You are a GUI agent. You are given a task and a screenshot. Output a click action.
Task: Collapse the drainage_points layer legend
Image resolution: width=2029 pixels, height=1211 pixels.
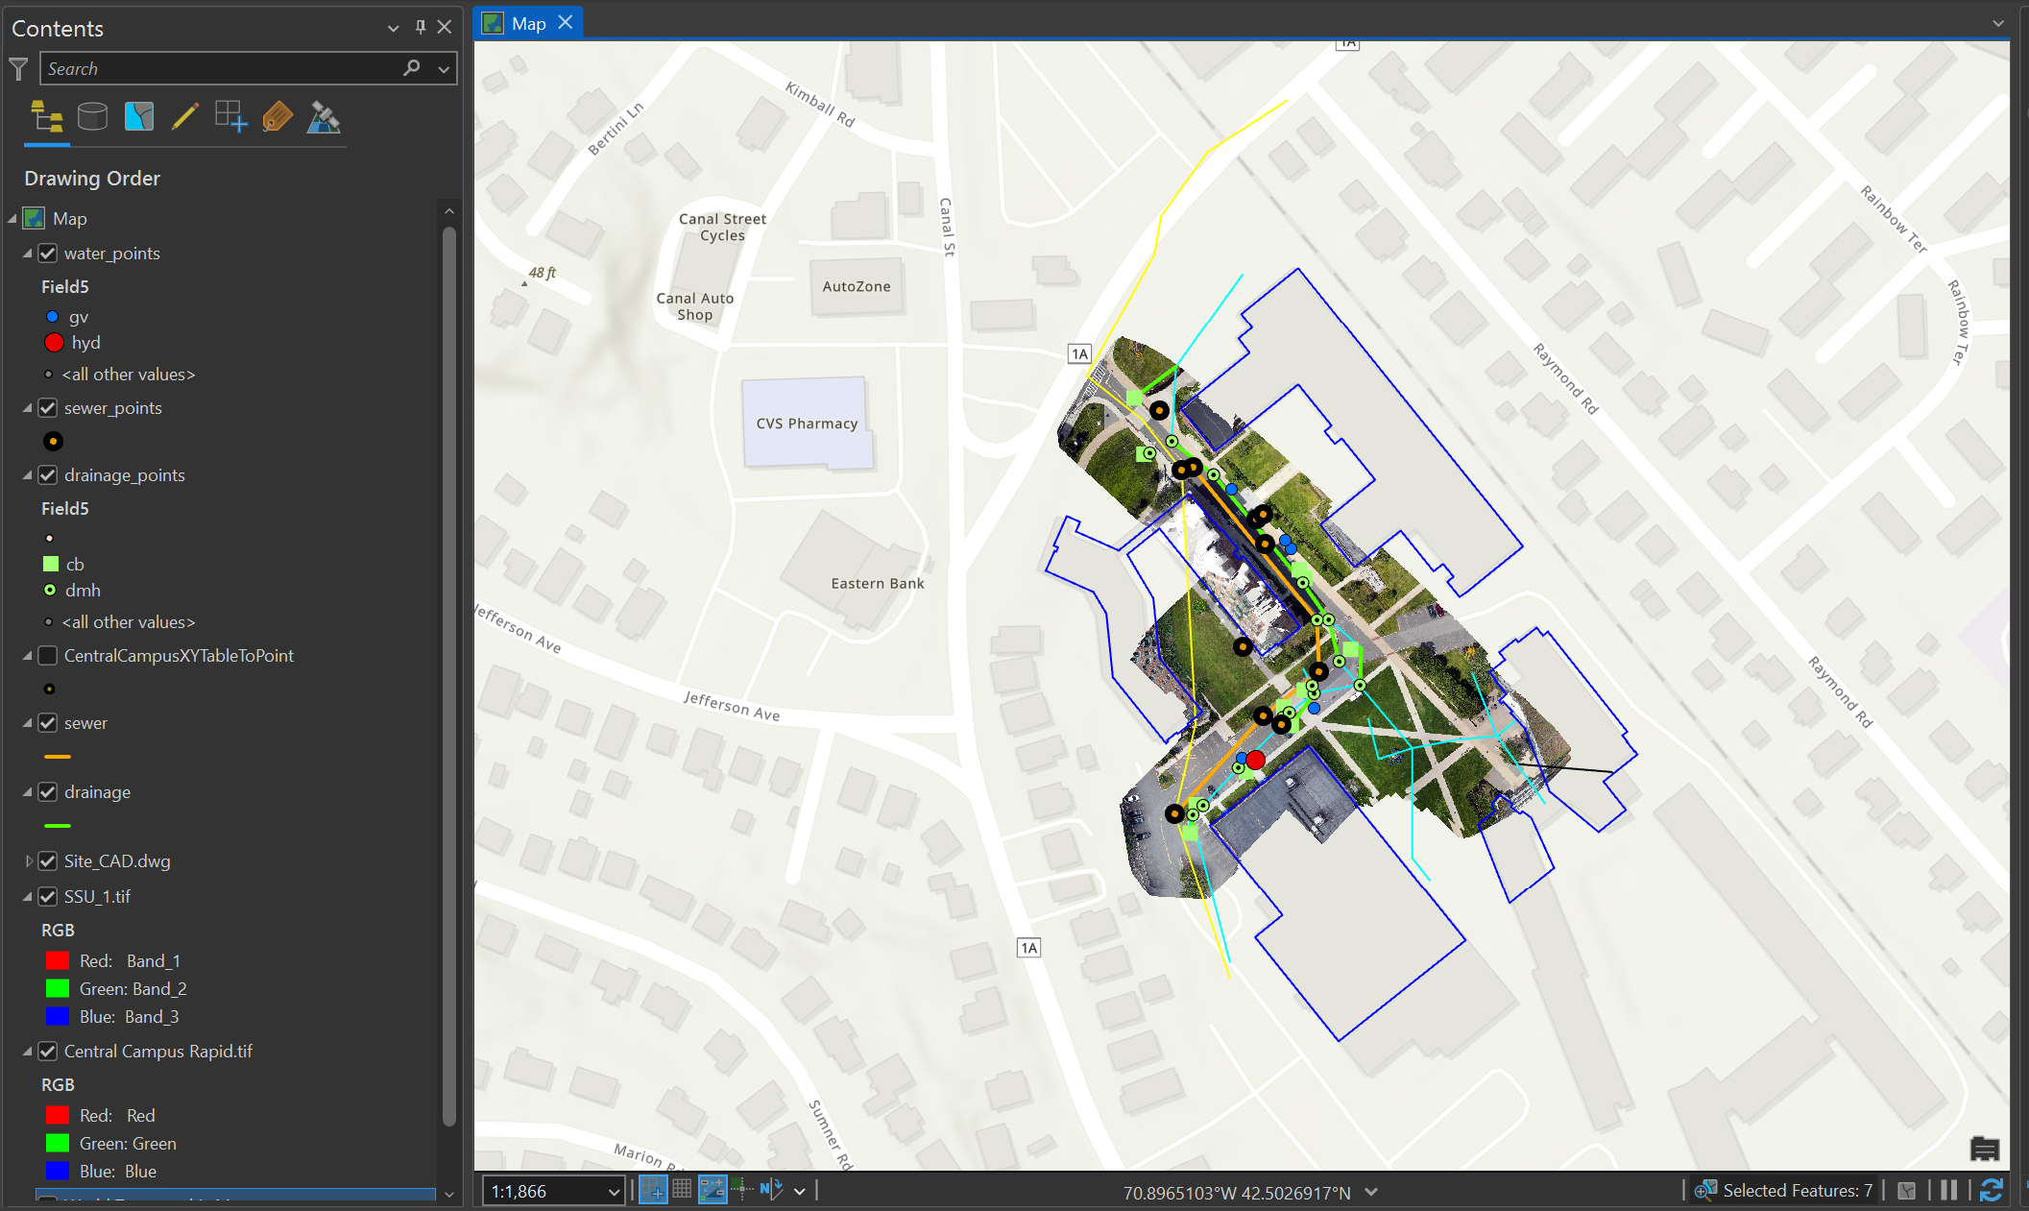28,475
